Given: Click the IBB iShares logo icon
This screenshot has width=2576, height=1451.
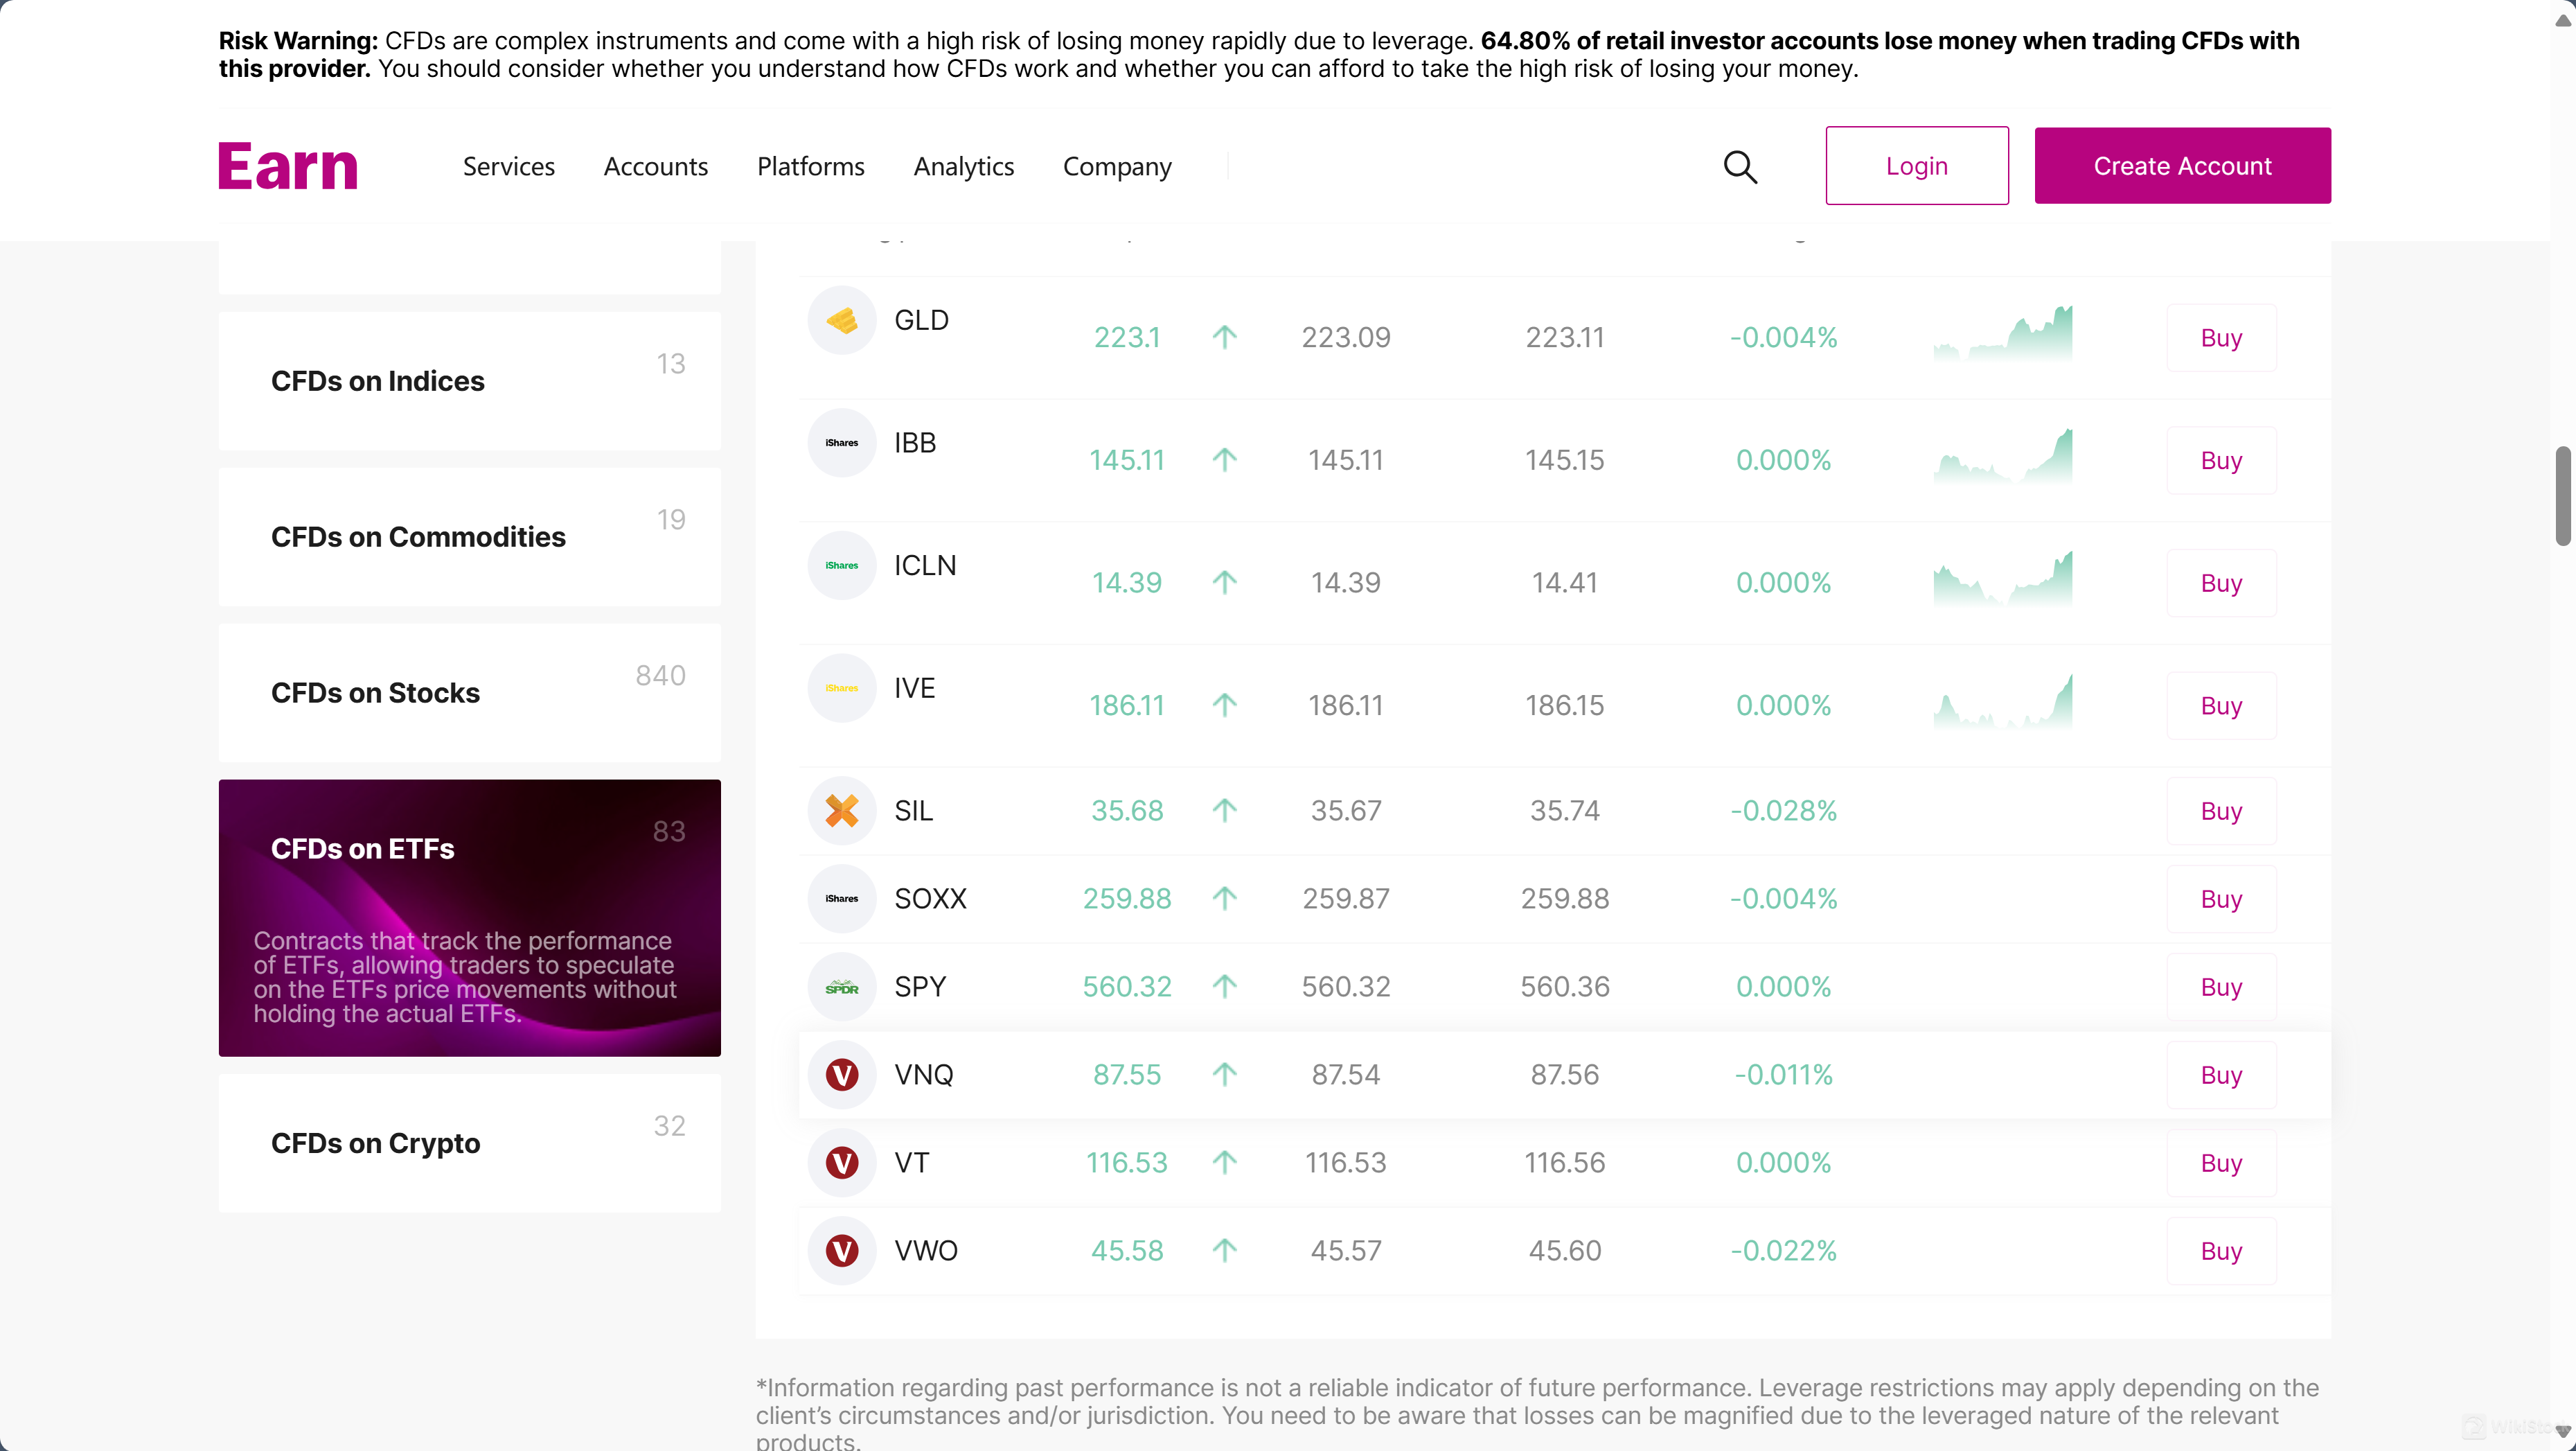Looking at the screenshot, I should click(841, 442).
